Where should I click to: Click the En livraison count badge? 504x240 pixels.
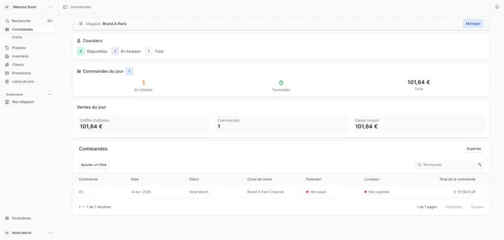click(115, 52)
